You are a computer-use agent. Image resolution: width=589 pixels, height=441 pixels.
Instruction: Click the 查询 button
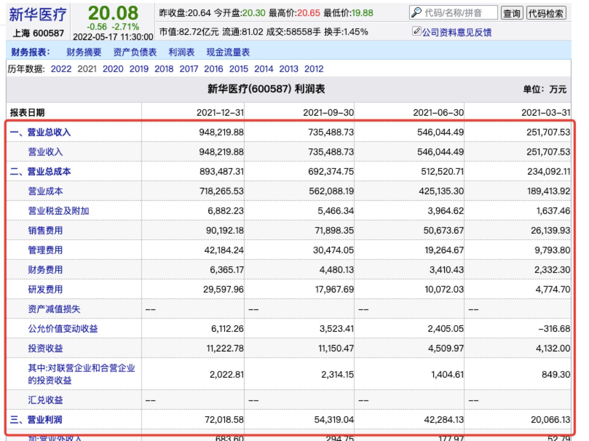(x=512, y=12)
